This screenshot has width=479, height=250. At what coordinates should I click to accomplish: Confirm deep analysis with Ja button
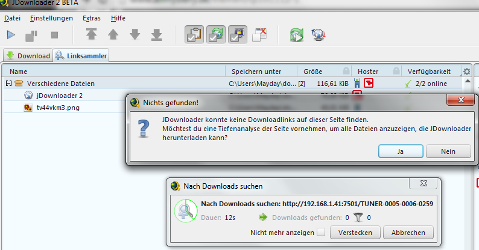401,151
